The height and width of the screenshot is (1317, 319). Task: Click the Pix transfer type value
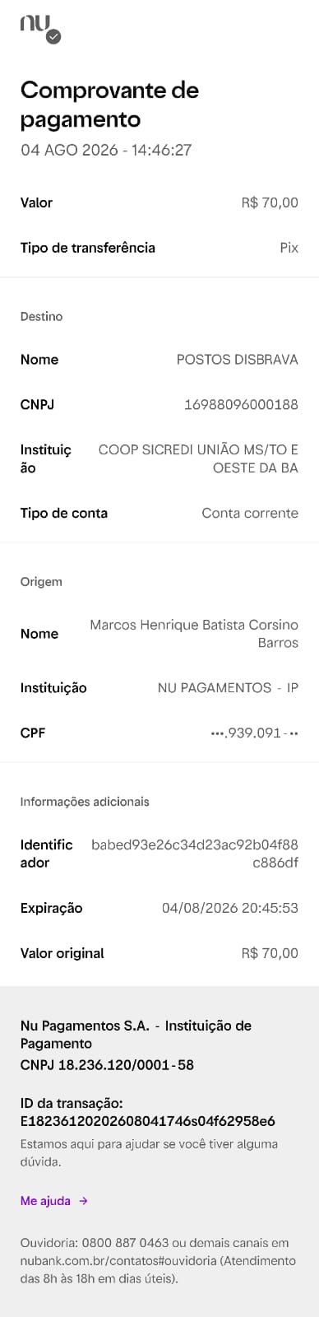pyautogui.click(x=289, y=248)
